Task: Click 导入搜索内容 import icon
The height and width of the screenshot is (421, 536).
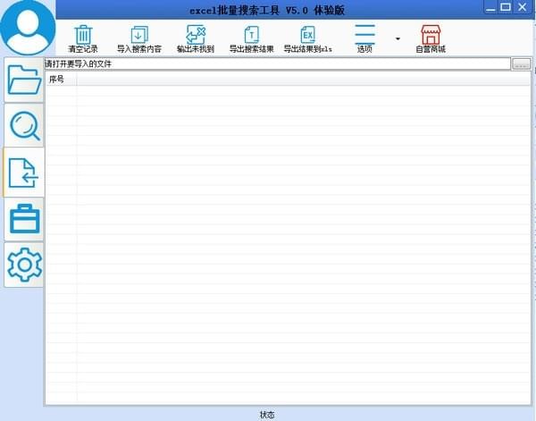Action: tap(139, 35)
